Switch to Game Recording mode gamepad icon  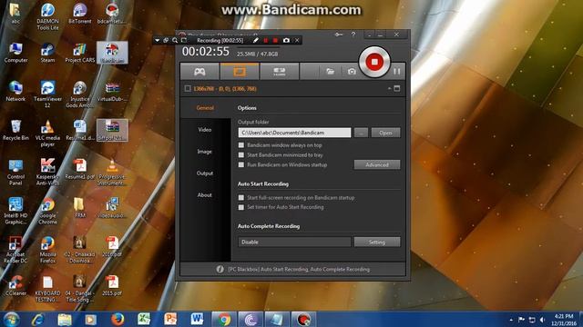199,71
